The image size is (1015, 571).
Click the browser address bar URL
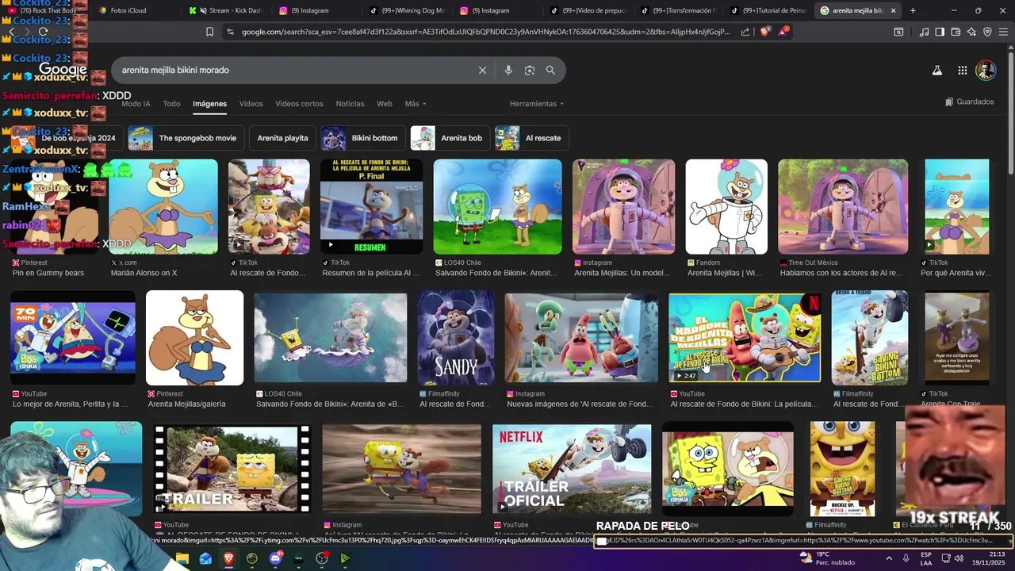(x=486, y=32)
